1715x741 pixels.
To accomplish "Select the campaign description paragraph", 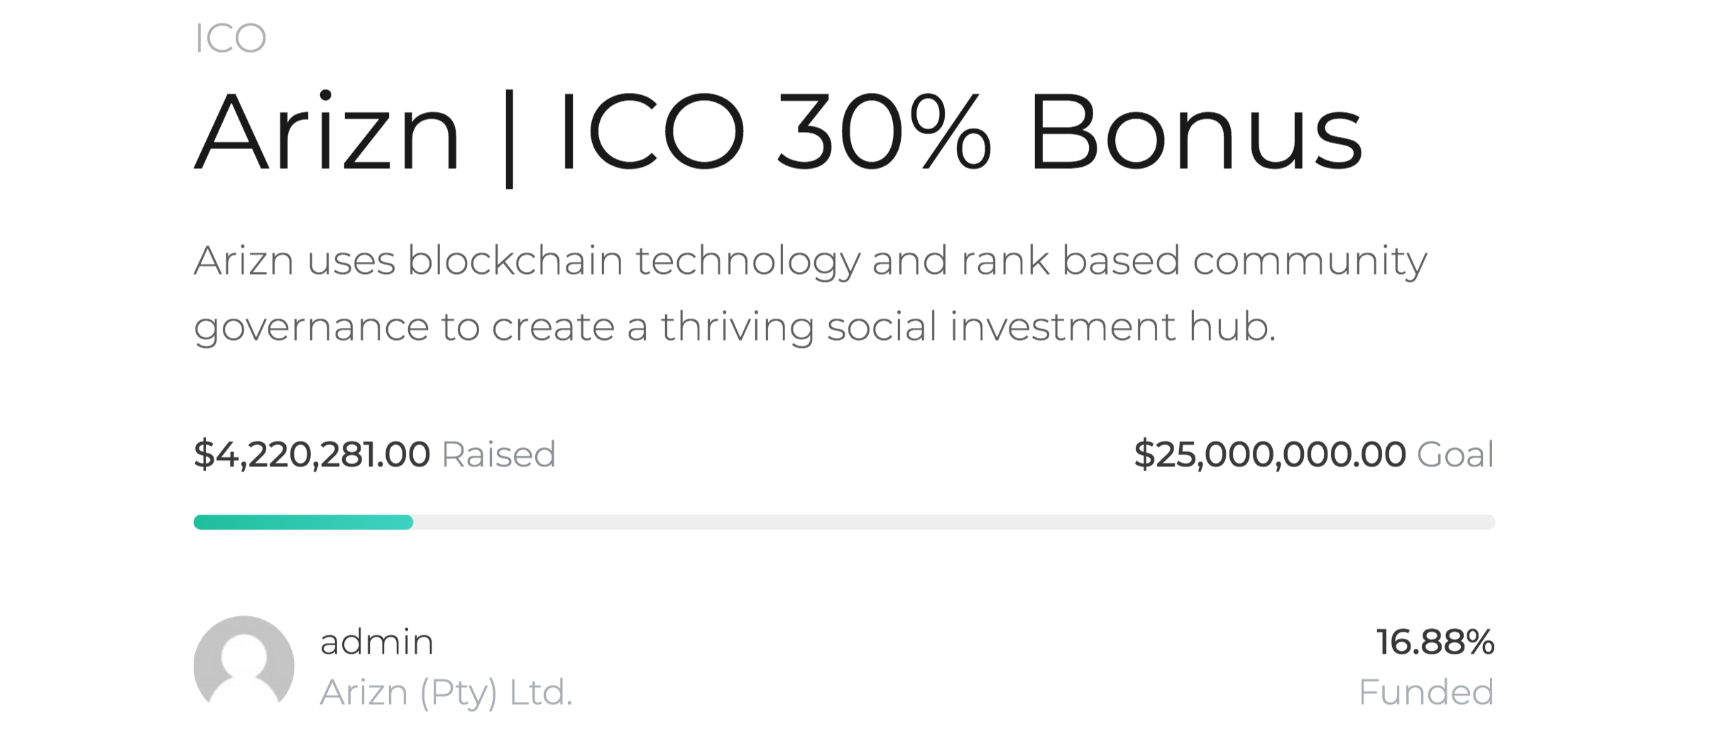I will click(809, 293).
